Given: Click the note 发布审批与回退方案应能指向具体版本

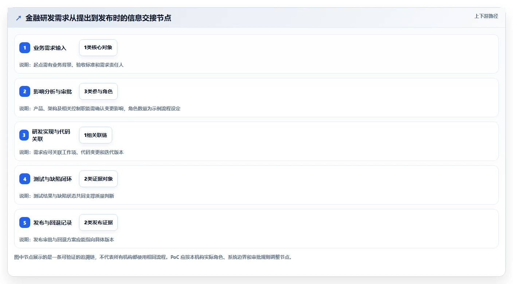Looking at the screenshot, I should (x=67, y=240).
